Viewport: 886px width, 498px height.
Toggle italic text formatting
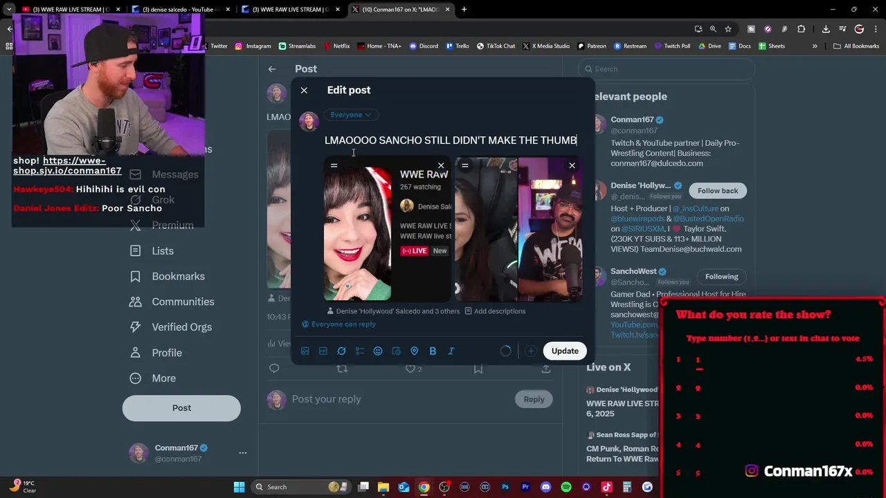click(x=451, y=351)
